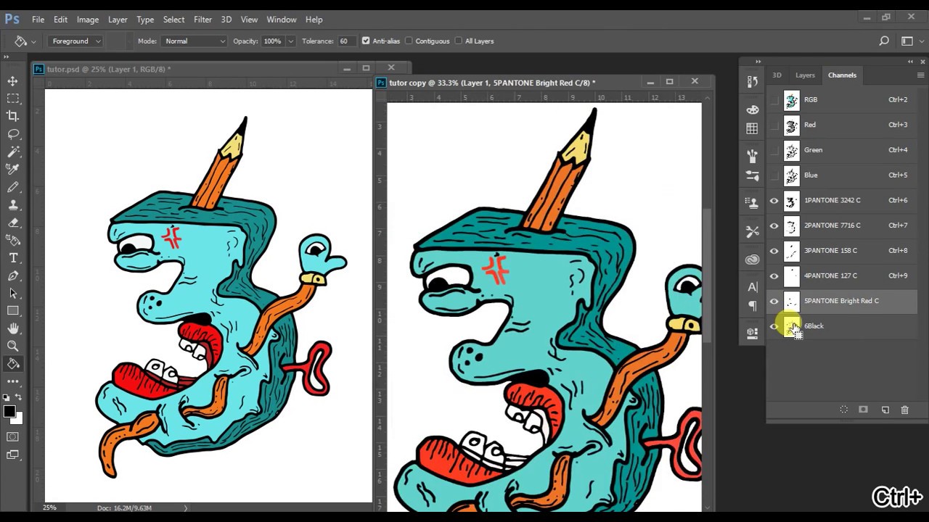
Task: Open the Opacity slider dropdown arrow
Action: click(290, 41)
